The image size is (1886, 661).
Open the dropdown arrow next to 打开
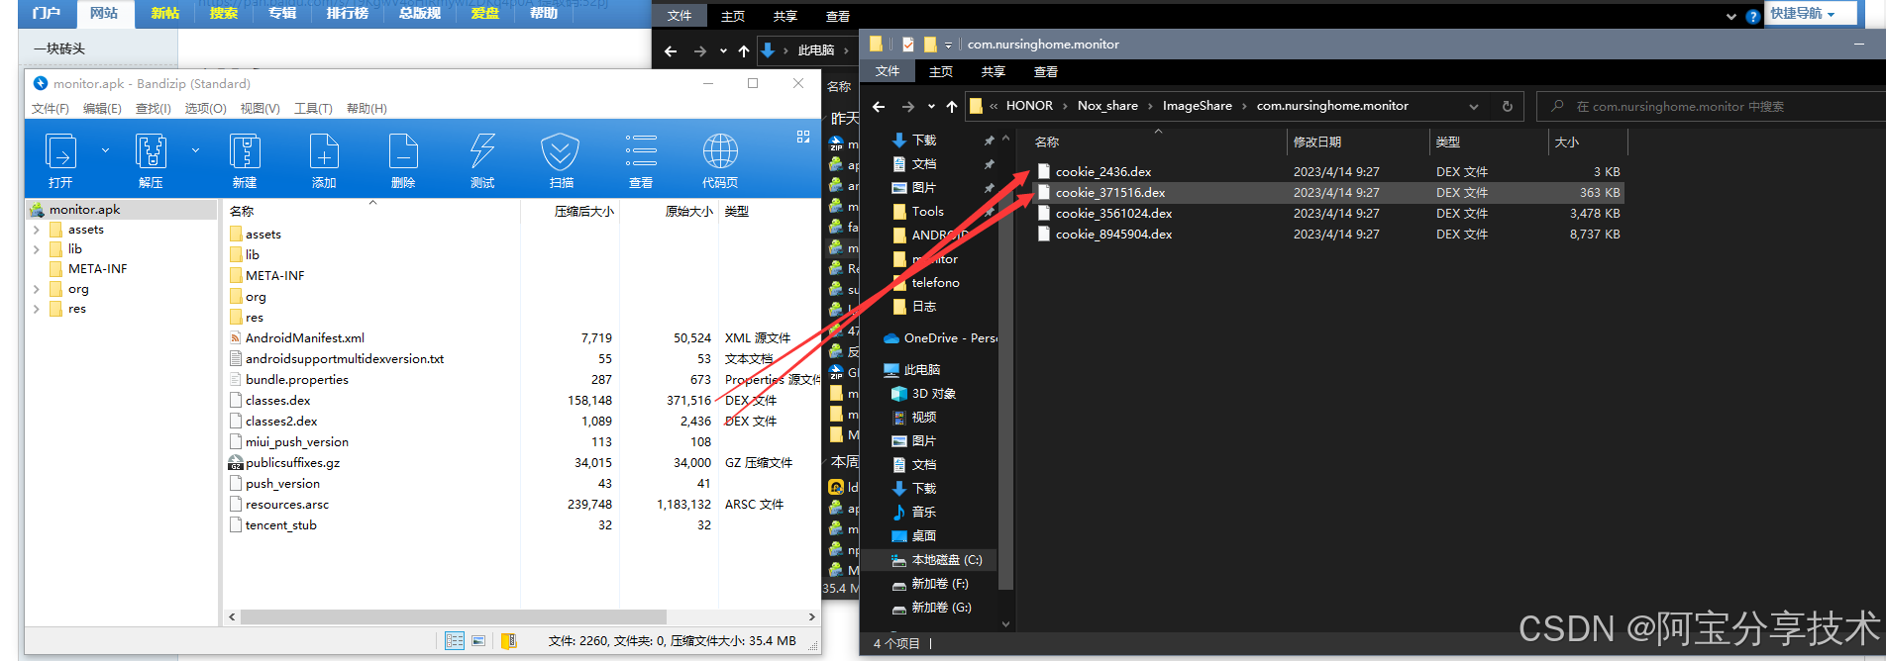[105, 150]
